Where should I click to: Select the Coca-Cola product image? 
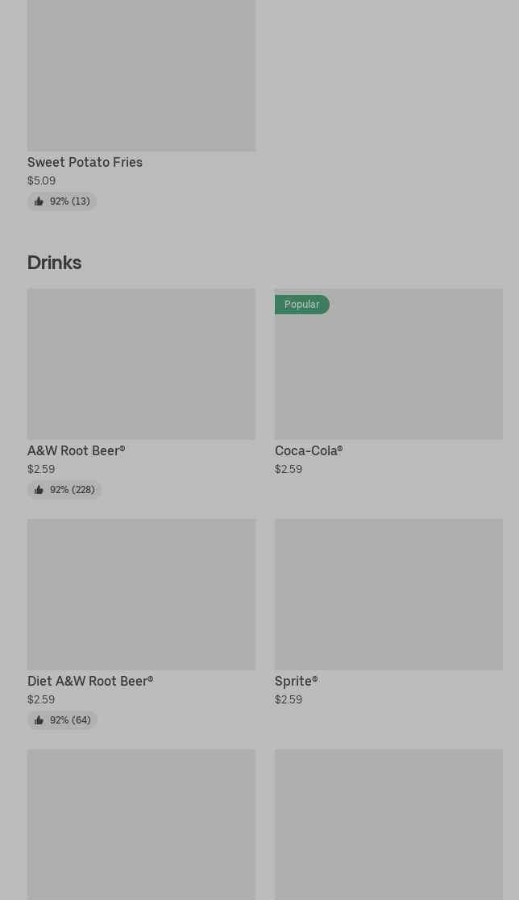coord(388,372)
